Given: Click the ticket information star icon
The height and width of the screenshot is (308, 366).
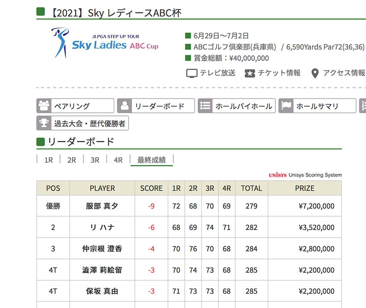Looking at the screenshot, I should pos(250,73).
